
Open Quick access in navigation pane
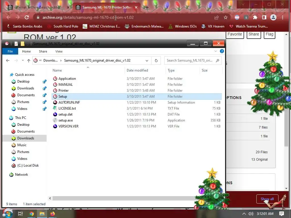(24, 75)
